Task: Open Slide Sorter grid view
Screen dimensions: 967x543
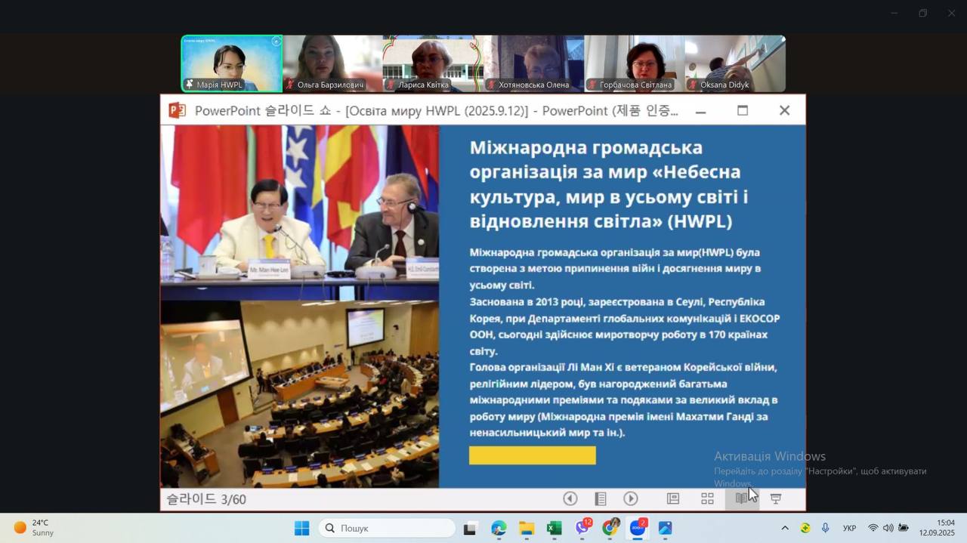Action: 707,498
